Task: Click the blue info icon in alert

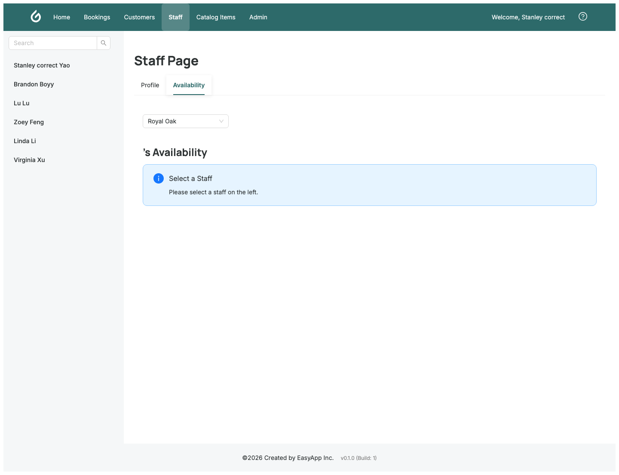Action: point(159,178)
